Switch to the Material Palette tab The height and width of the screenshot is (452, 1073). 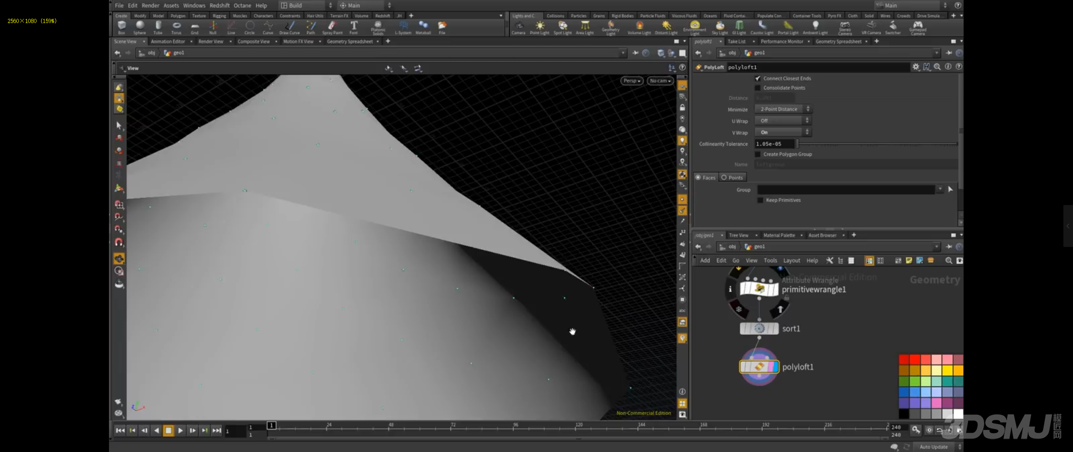click(x=779, y=235)
